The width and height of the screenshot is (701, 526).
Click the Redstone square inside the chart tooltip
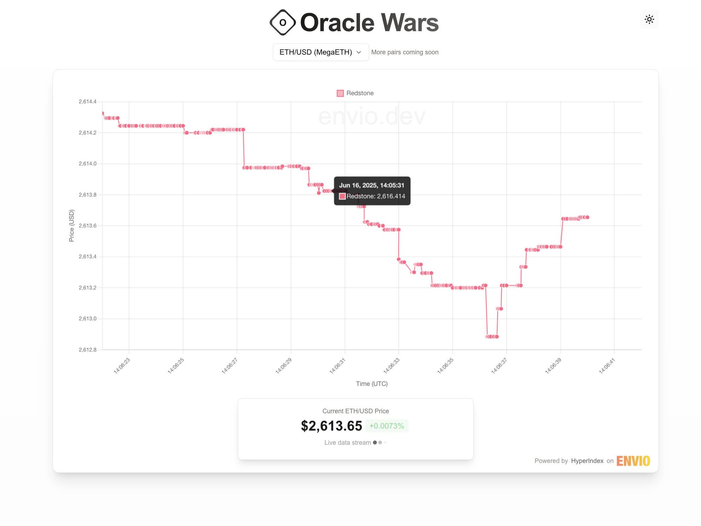[x=341, y=196]
